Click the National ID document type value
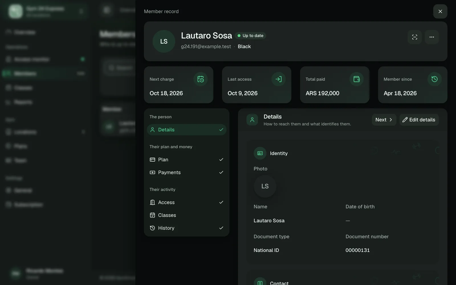The width and height of the screenshot is (456, 285). (266, 250)
